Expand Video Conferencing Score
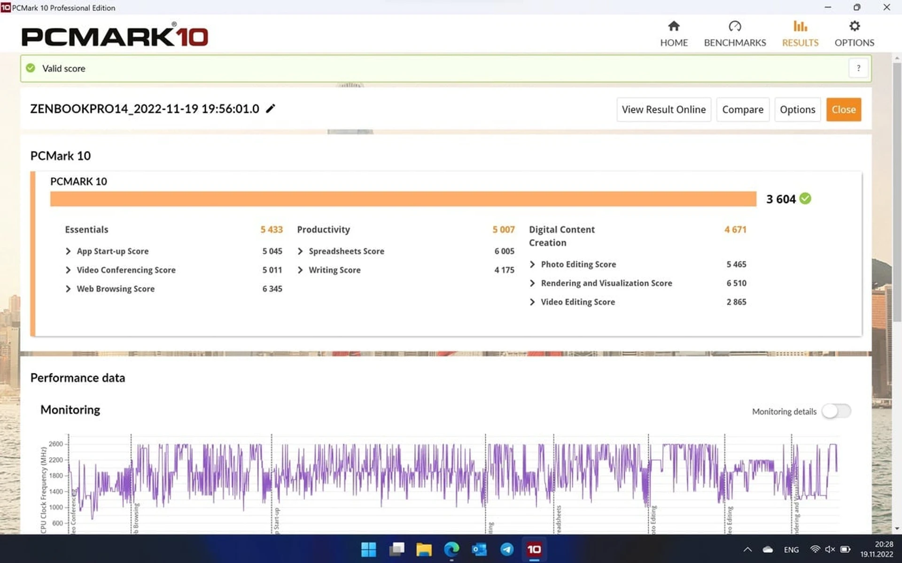Screen dimensions: 902x563 tap(68, 270)
